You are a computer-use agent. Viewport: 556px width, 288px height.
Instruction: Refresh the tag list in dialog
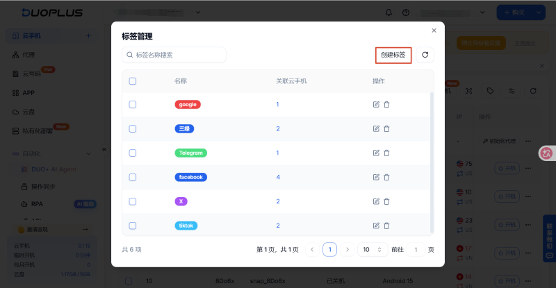(425, 55)
